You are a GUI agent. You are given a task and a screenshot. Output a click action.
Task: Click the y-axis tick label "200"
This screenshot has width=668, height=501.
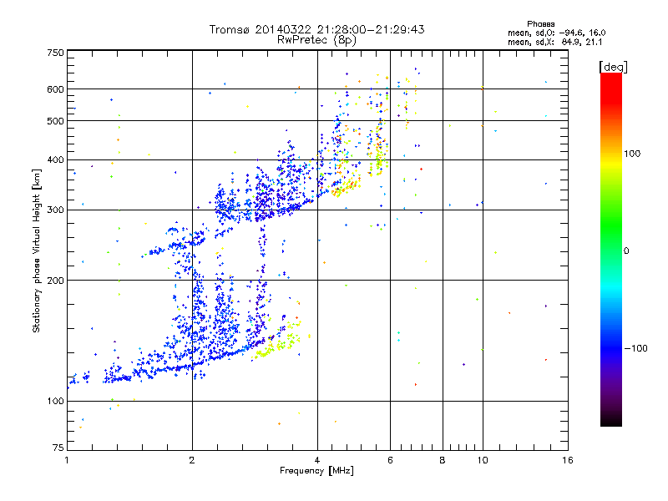pos(56,281)
